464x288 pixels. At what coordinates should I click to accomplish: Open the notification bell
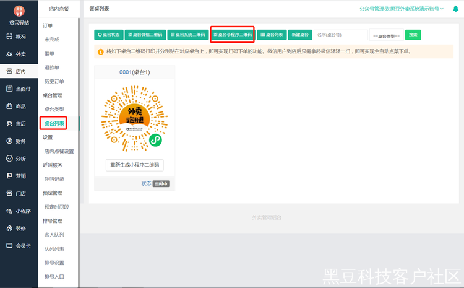[x=456, y=9]
